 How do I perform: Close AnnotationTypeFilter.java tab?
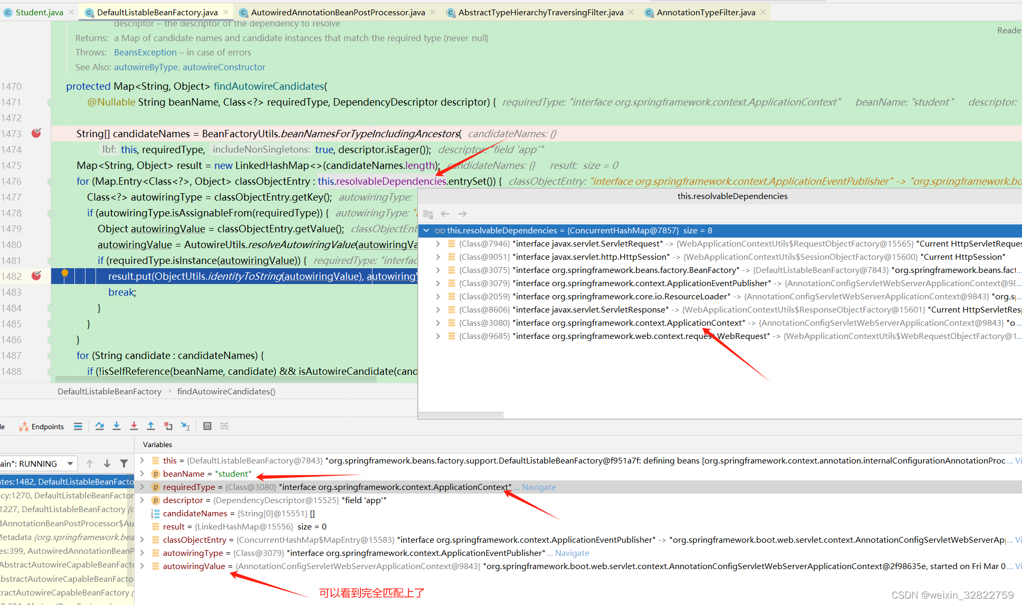point(763,12)
